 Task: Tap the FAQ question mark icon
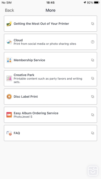click(x=9, y=133)
